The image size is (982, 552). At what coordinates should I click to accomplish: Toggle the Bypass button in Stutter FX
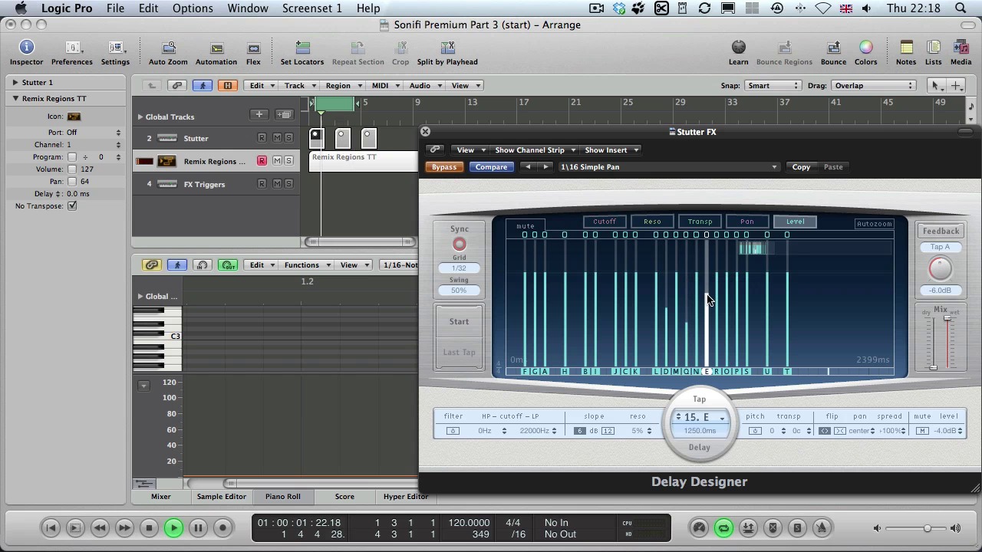(443, 167)
